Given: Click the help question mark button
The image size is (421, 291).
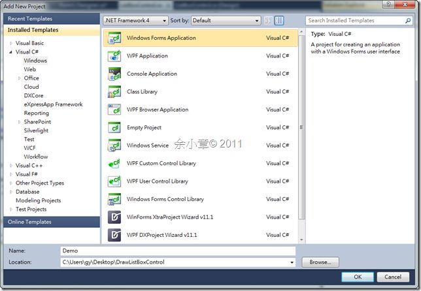Looking at the screenshot, I should [388, 4].
